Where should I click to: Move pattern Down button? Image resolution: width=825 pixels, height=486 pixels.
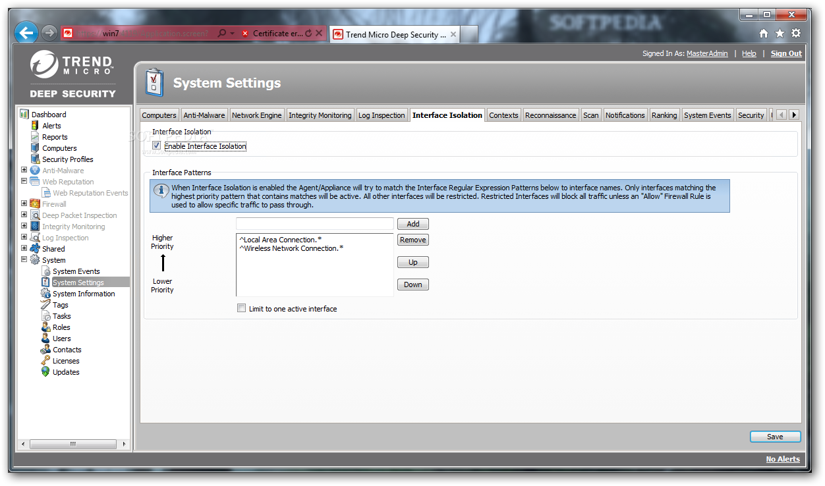click(413, 284)
